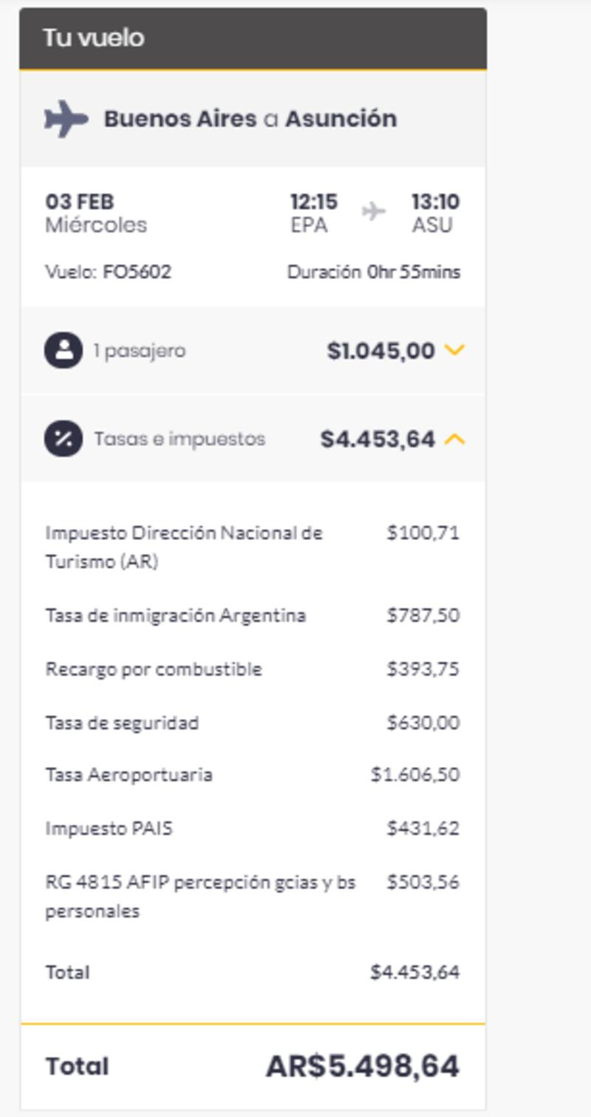
Task: Click the Tasas e impuestos label
Action: tap(180, 440)
